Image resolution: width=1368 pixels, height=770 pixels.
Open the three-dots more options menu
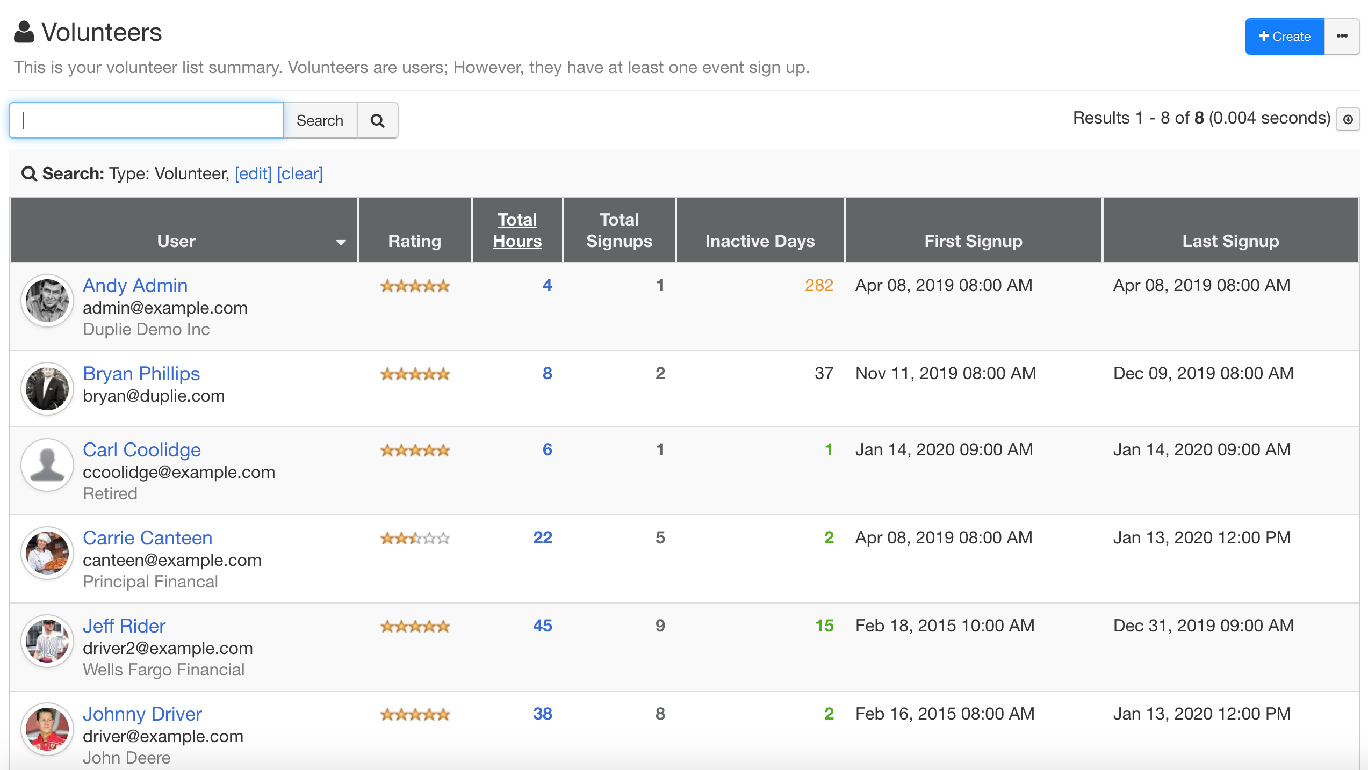[1342, 37]
